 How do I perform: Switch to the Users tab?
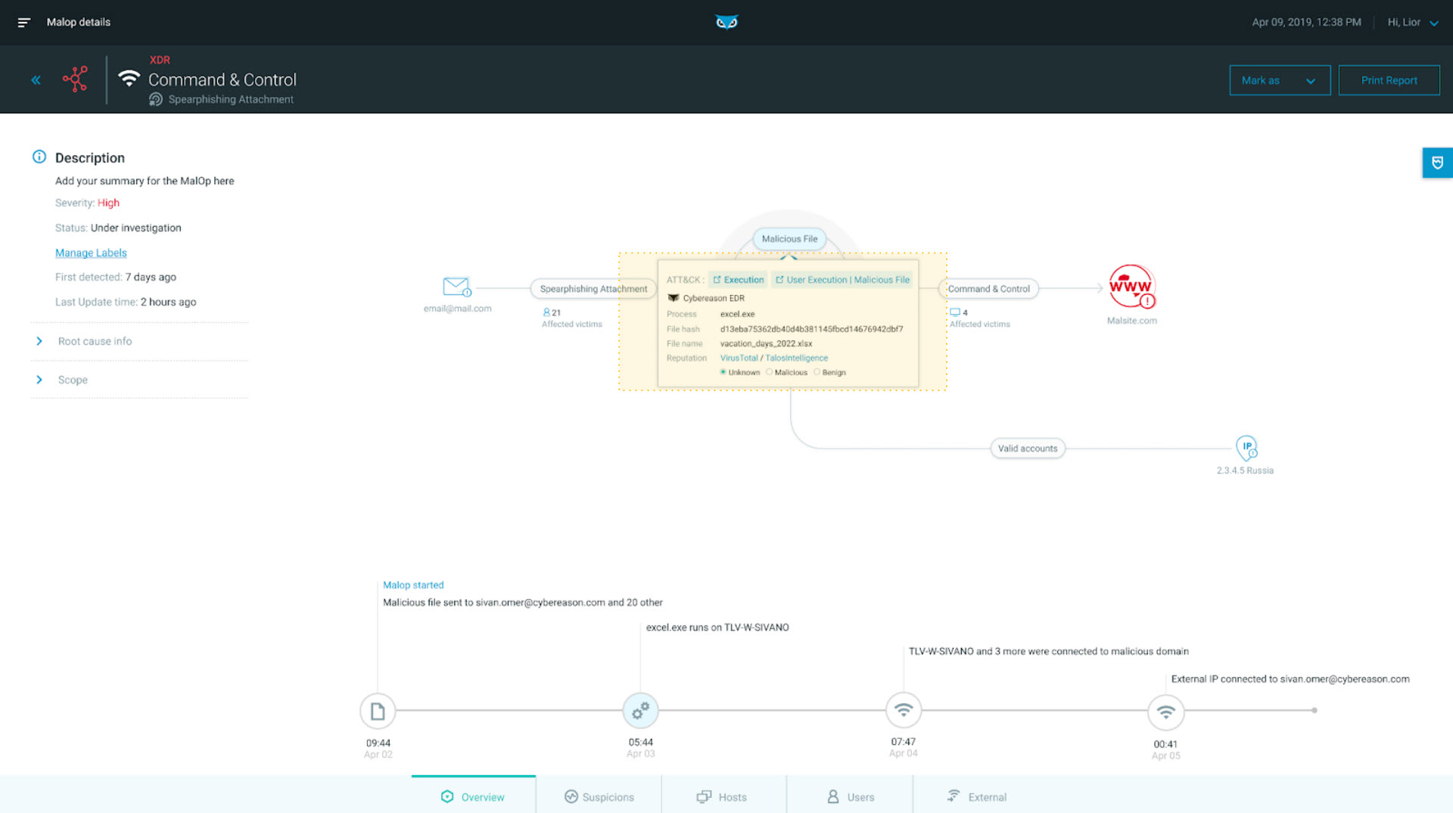pyautogui.click(x=850, y=796)
